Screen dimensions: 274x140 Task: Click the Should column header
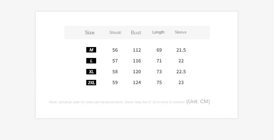click(x=115, y=32)
